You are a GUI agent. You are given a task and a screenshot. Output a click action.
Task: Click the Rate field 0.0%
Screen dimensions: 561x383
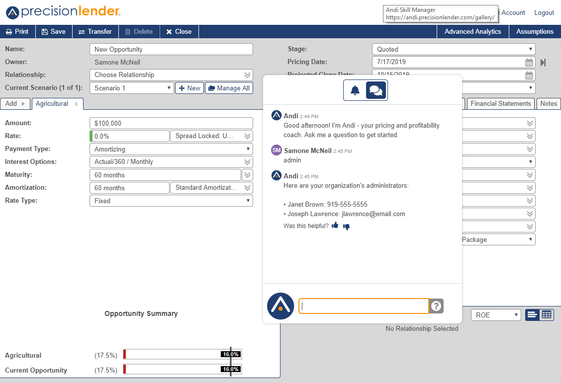pos(129,136)
